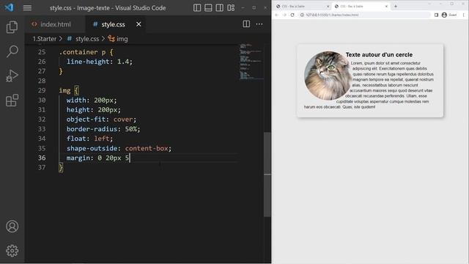This screenshot has height=264, width=469.
Task: Switch to the first browser tab
Action: 301,7
